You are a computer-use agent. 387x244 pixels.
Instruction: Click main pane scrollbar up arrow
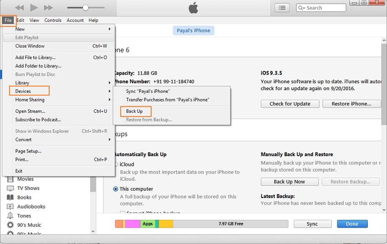384,40
